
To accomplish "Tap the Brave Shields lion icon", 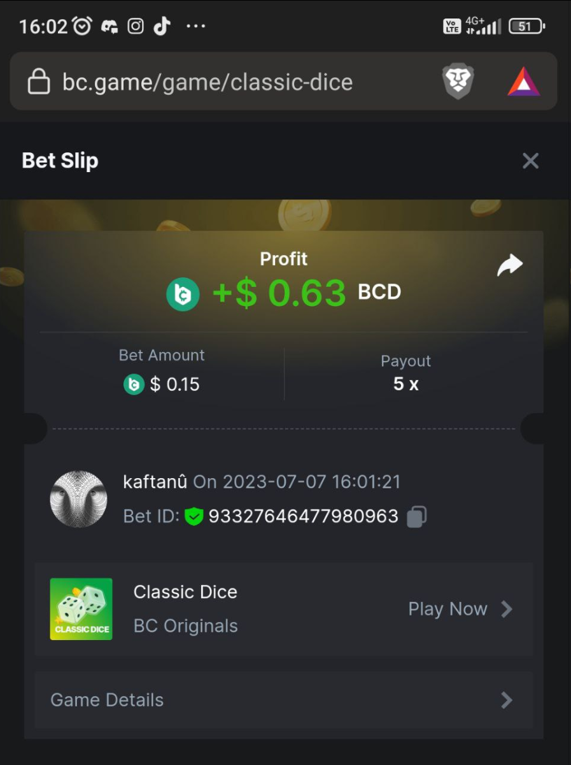I will [x=458, y=82].
